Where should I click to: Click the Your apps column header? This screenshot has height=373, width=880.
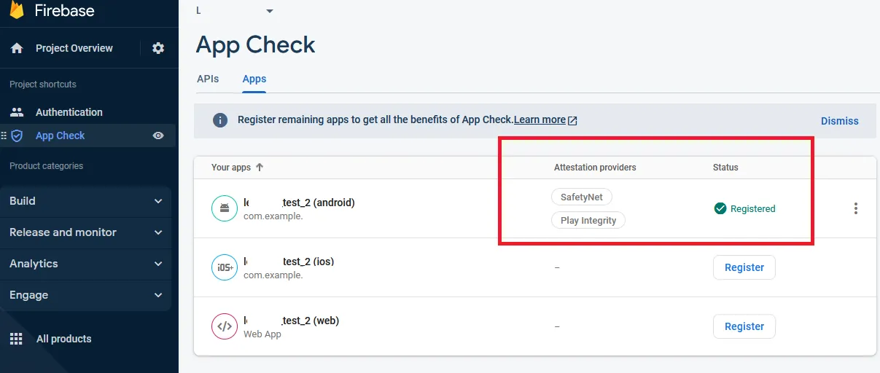[231, 168]
